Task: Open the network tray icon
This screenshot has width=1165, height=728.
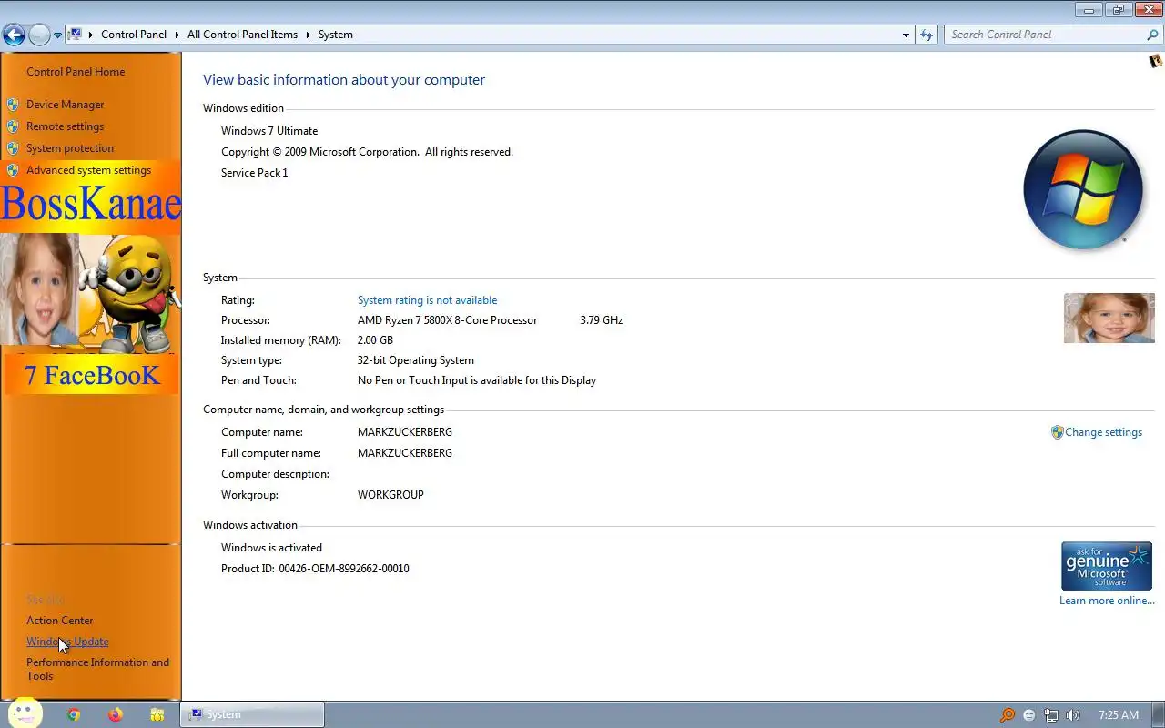Action: (x=1050, y=715)
